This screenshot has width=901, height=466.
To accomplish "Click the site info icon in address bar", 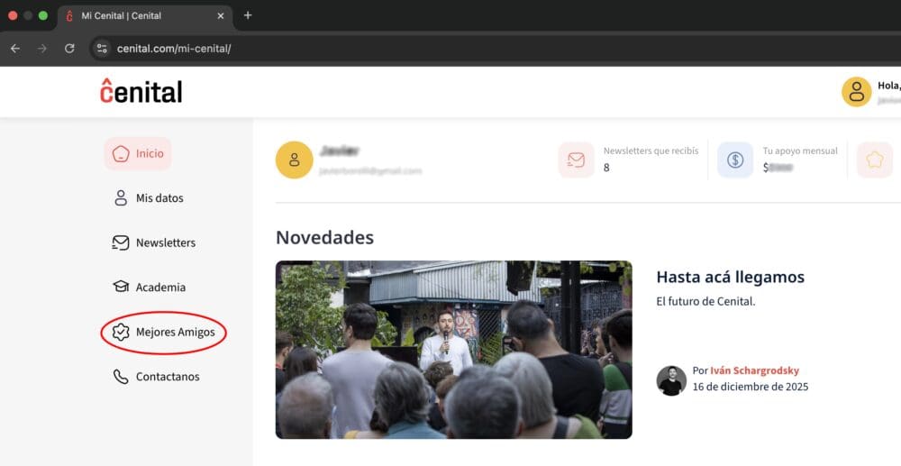I will [103, 49].
